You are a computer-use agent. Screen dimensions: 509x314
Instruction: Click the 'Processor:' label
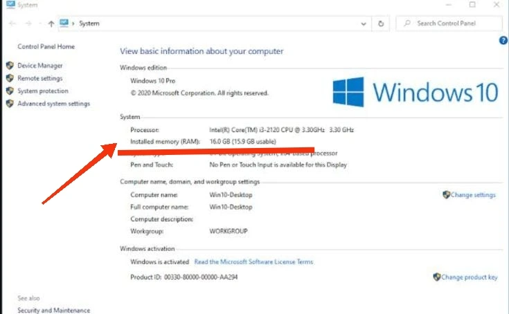[145, 130]
